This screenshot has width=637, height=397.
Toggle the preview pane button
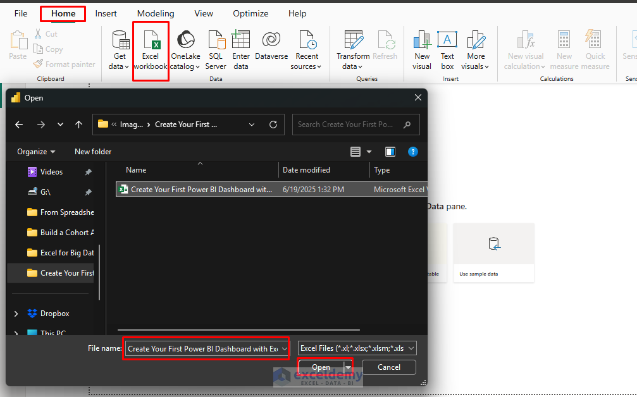pos(390,152)
